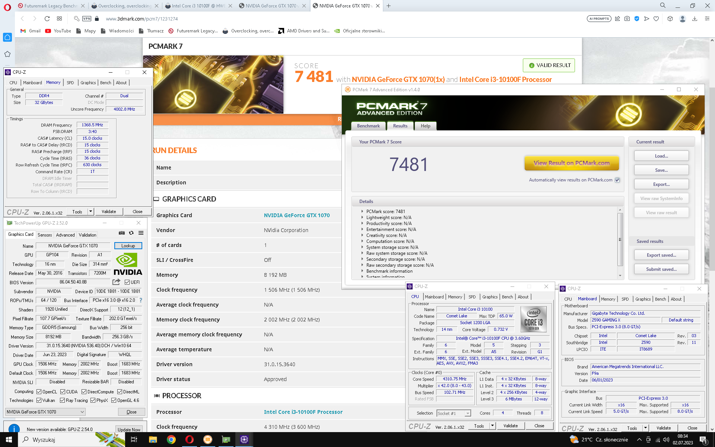Screen dimensions: 715x447
Task: Open GPU selection dropdown in GPU-Z
Action: point(45,412)
